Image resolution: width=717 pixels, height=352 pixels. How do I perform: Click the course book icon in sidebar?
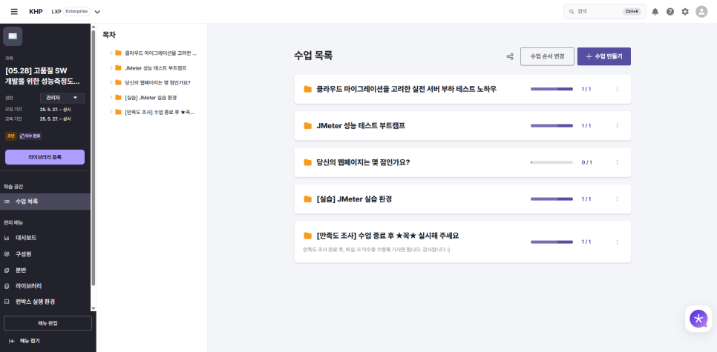pyautogui.click(x=13, y=36)
